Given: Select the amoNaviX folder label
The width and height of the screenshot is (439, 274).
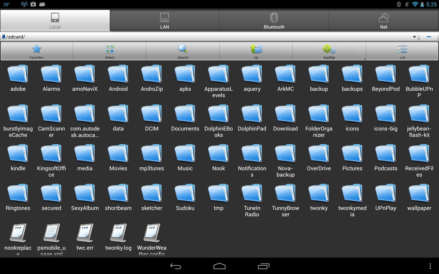Looking at the screenshot, I should [x=85, y=89].
